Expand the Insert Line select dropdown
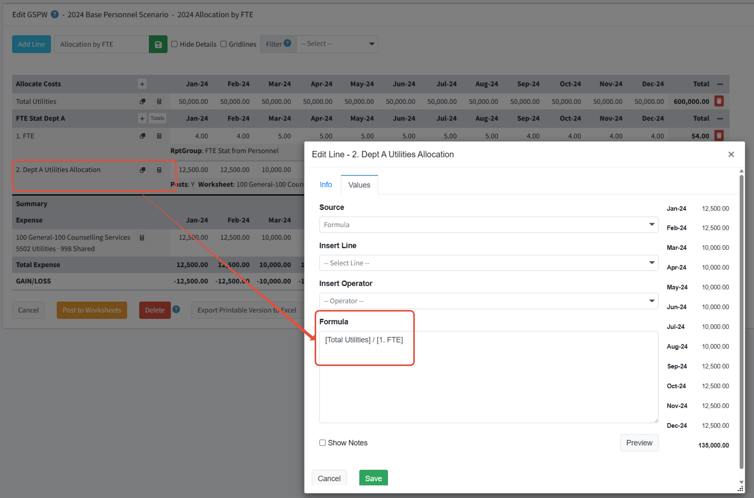Viewport: 754px width, 498px height. pyautogui.click(x=488, y=263)
